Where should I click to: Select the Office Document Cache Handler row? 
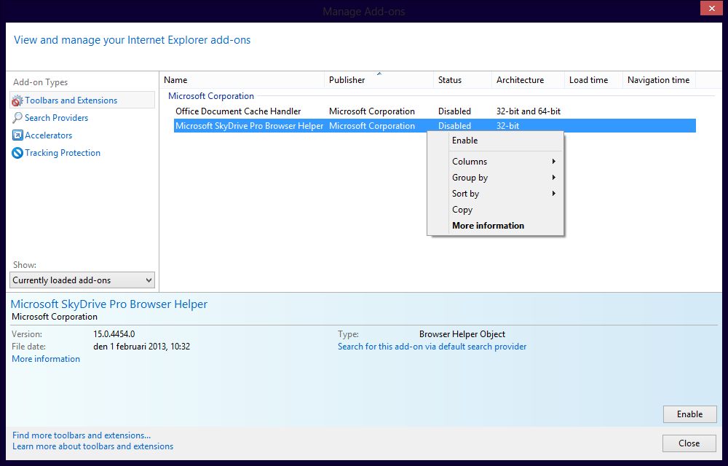pyautogui.click(x=435, y=111)
